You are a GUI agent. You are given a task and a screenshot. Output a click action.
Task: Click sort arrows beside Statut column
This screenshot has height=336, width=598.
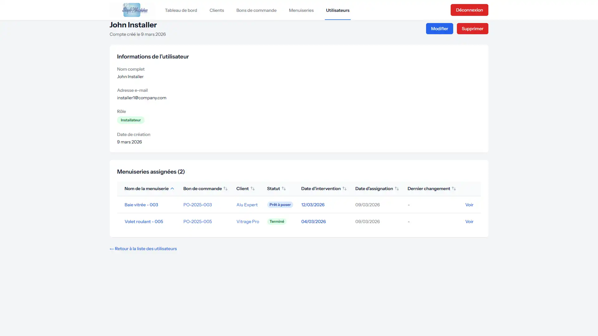[284, 189]
